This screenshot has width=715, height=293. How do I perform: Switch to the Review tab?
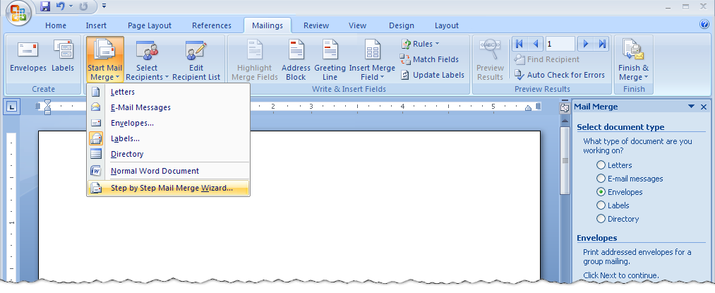316,25
